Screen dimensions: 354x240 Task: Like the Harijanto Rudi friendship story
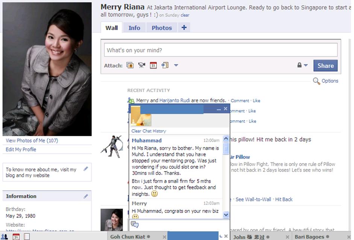256,101
